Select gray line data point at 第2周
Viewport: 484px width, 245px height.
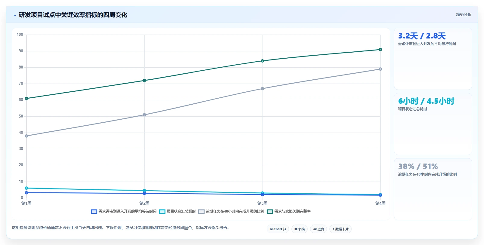(x=144, y=115)
